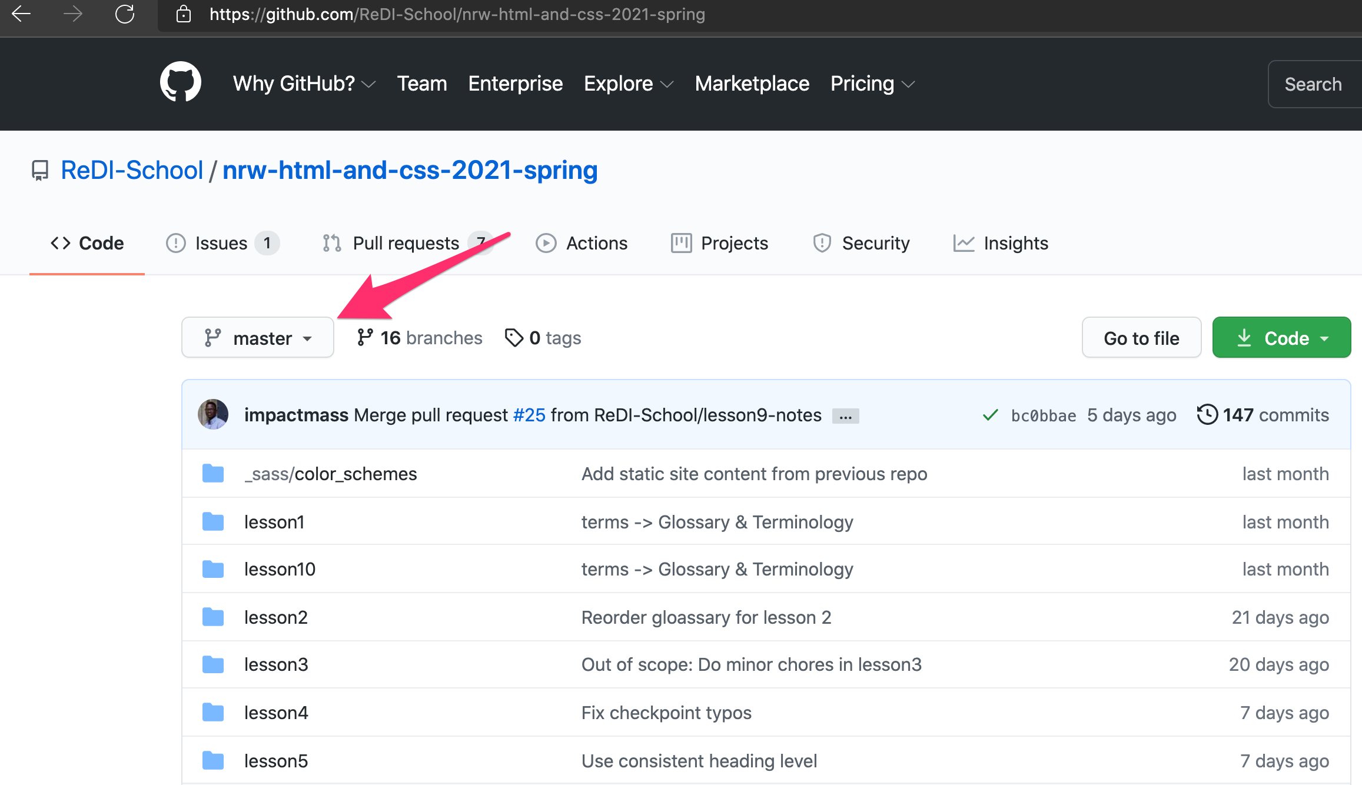Click impactmass user avatar
Image resolution: width=1362 pixels, height=785 pixels.
click(x=213, y=414)
